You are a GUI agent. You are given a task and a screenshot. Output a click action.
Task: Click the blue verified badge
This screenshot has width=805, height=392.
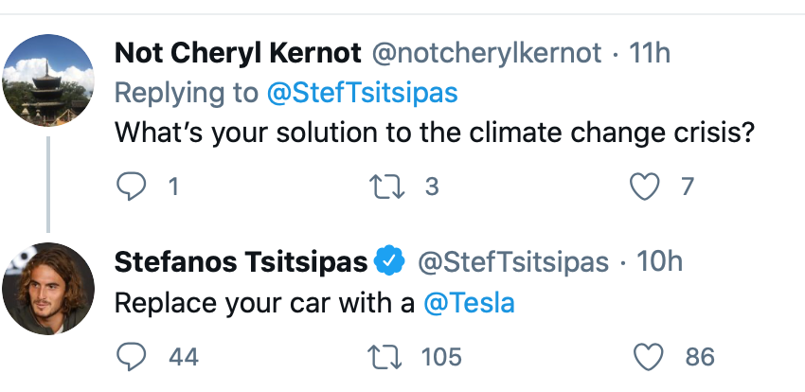pyautogui.click(x=389, y=260)
